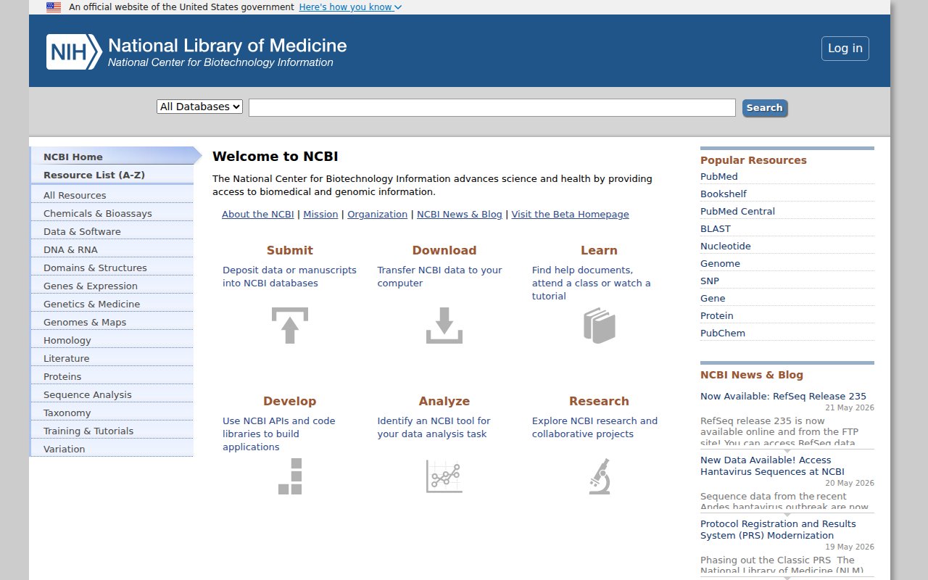Click the Analyze chart icon

444,476
